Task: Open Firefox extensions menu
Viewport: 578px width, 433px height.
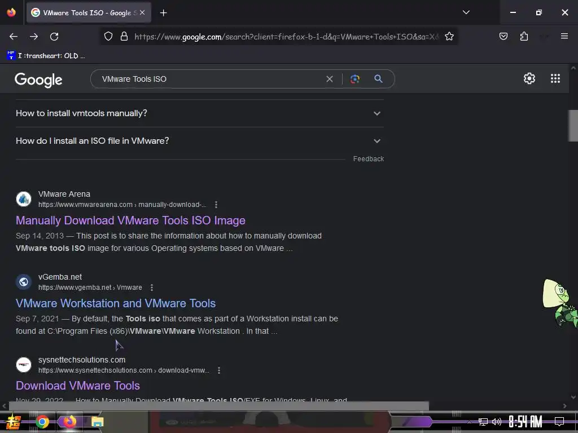Action: [524, 37]
